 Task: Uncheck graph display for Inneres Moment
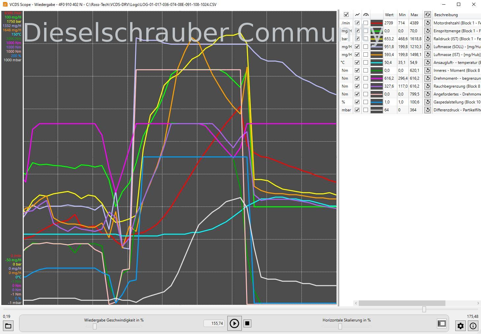click(x=357, y=70)
